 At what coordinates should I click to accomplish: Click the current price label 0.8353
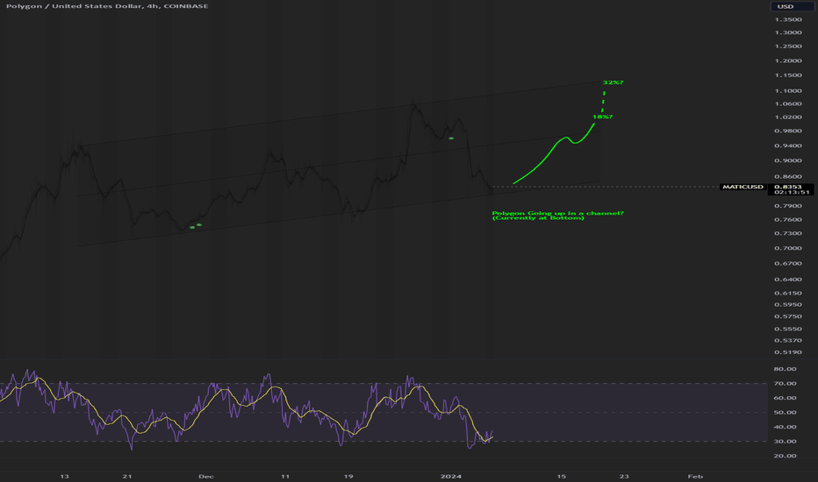coord(788,187)
